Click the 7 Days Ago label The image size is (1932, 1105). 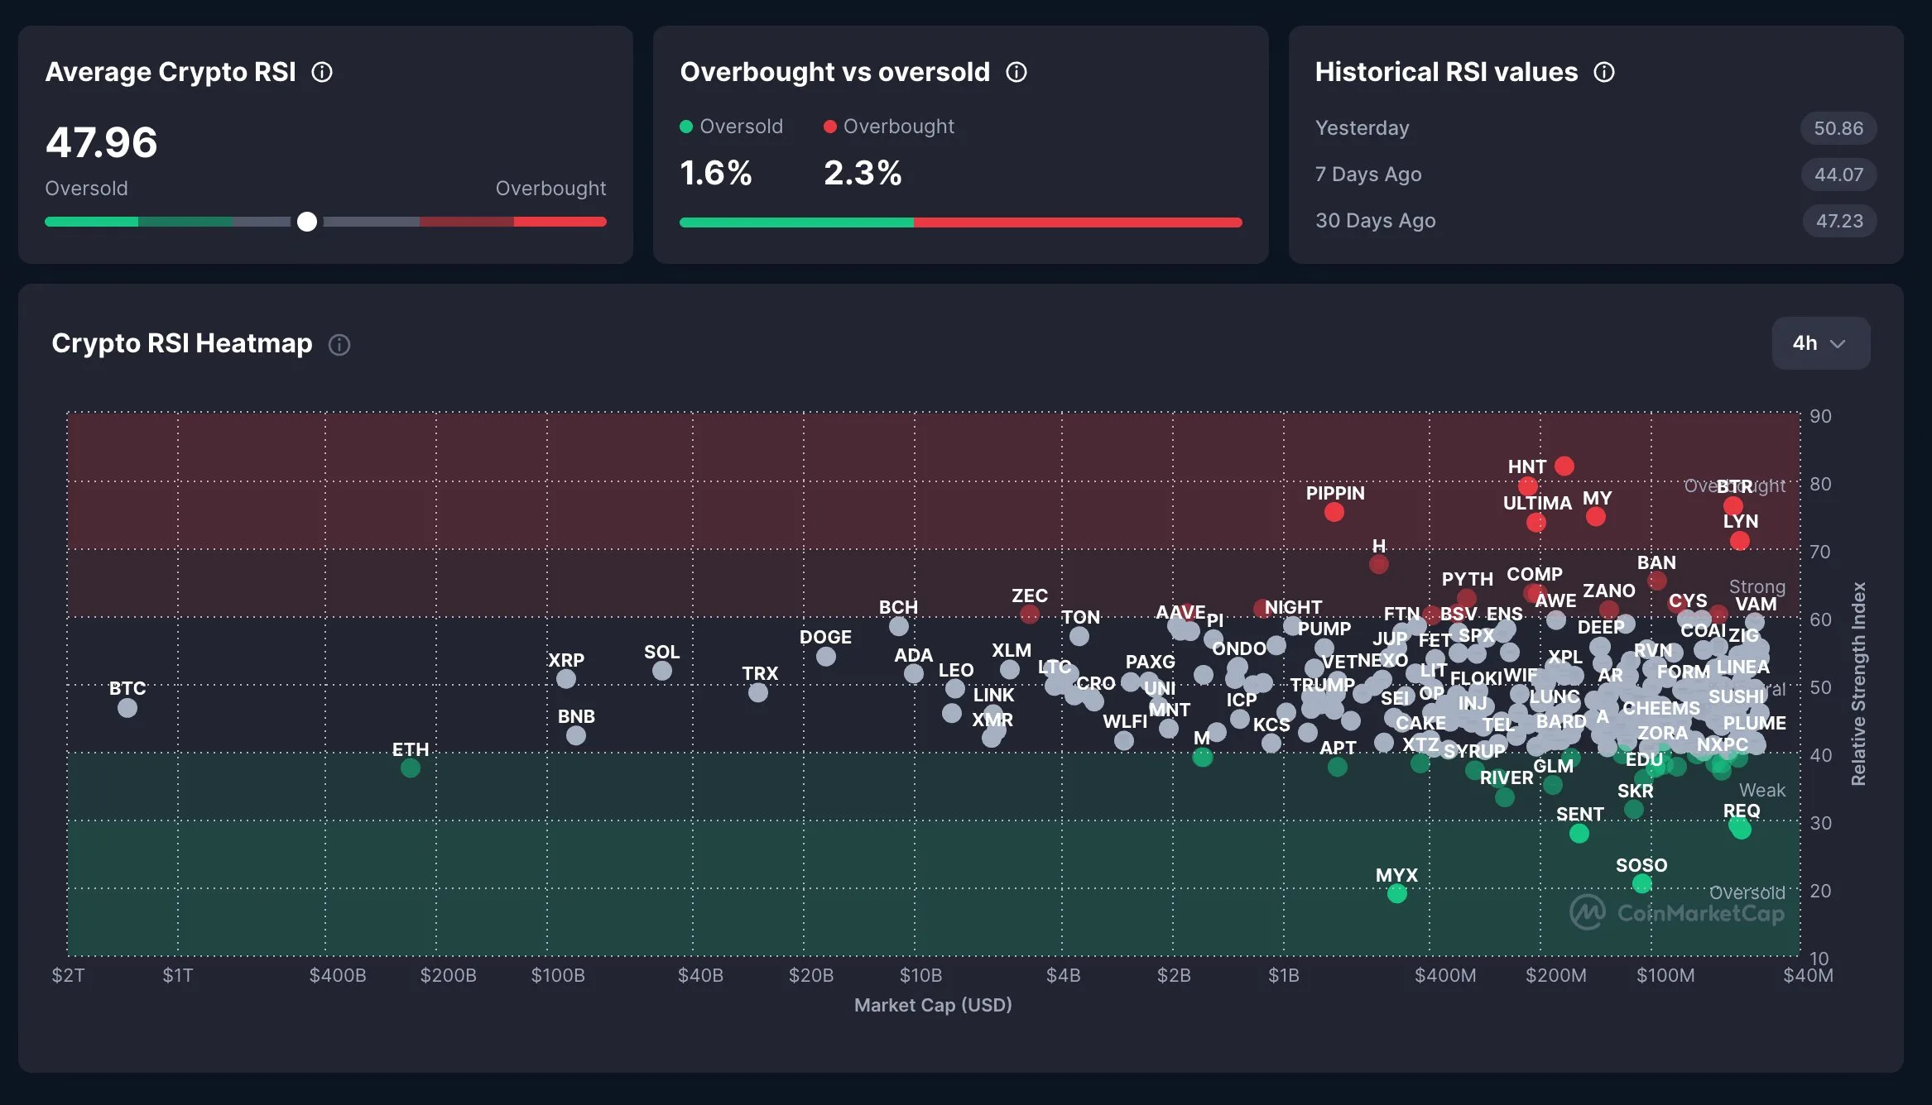(x=1368, y=175)
